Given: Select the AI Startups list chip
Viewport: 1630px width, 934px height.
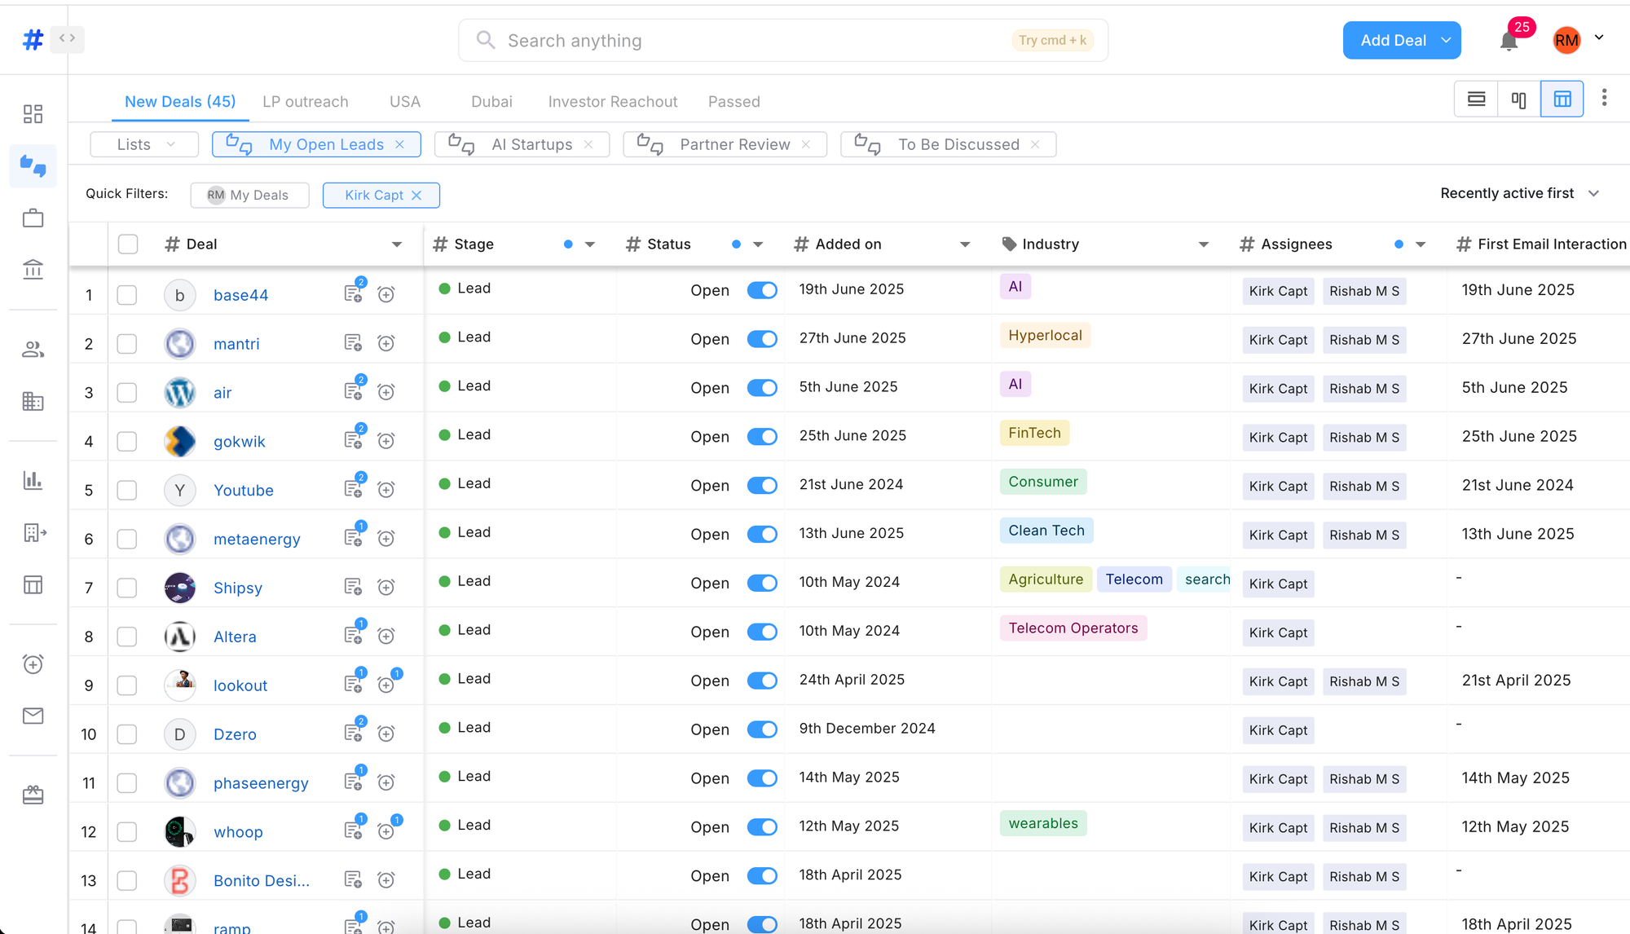Looking at the screenshot, I should [522, 144].
